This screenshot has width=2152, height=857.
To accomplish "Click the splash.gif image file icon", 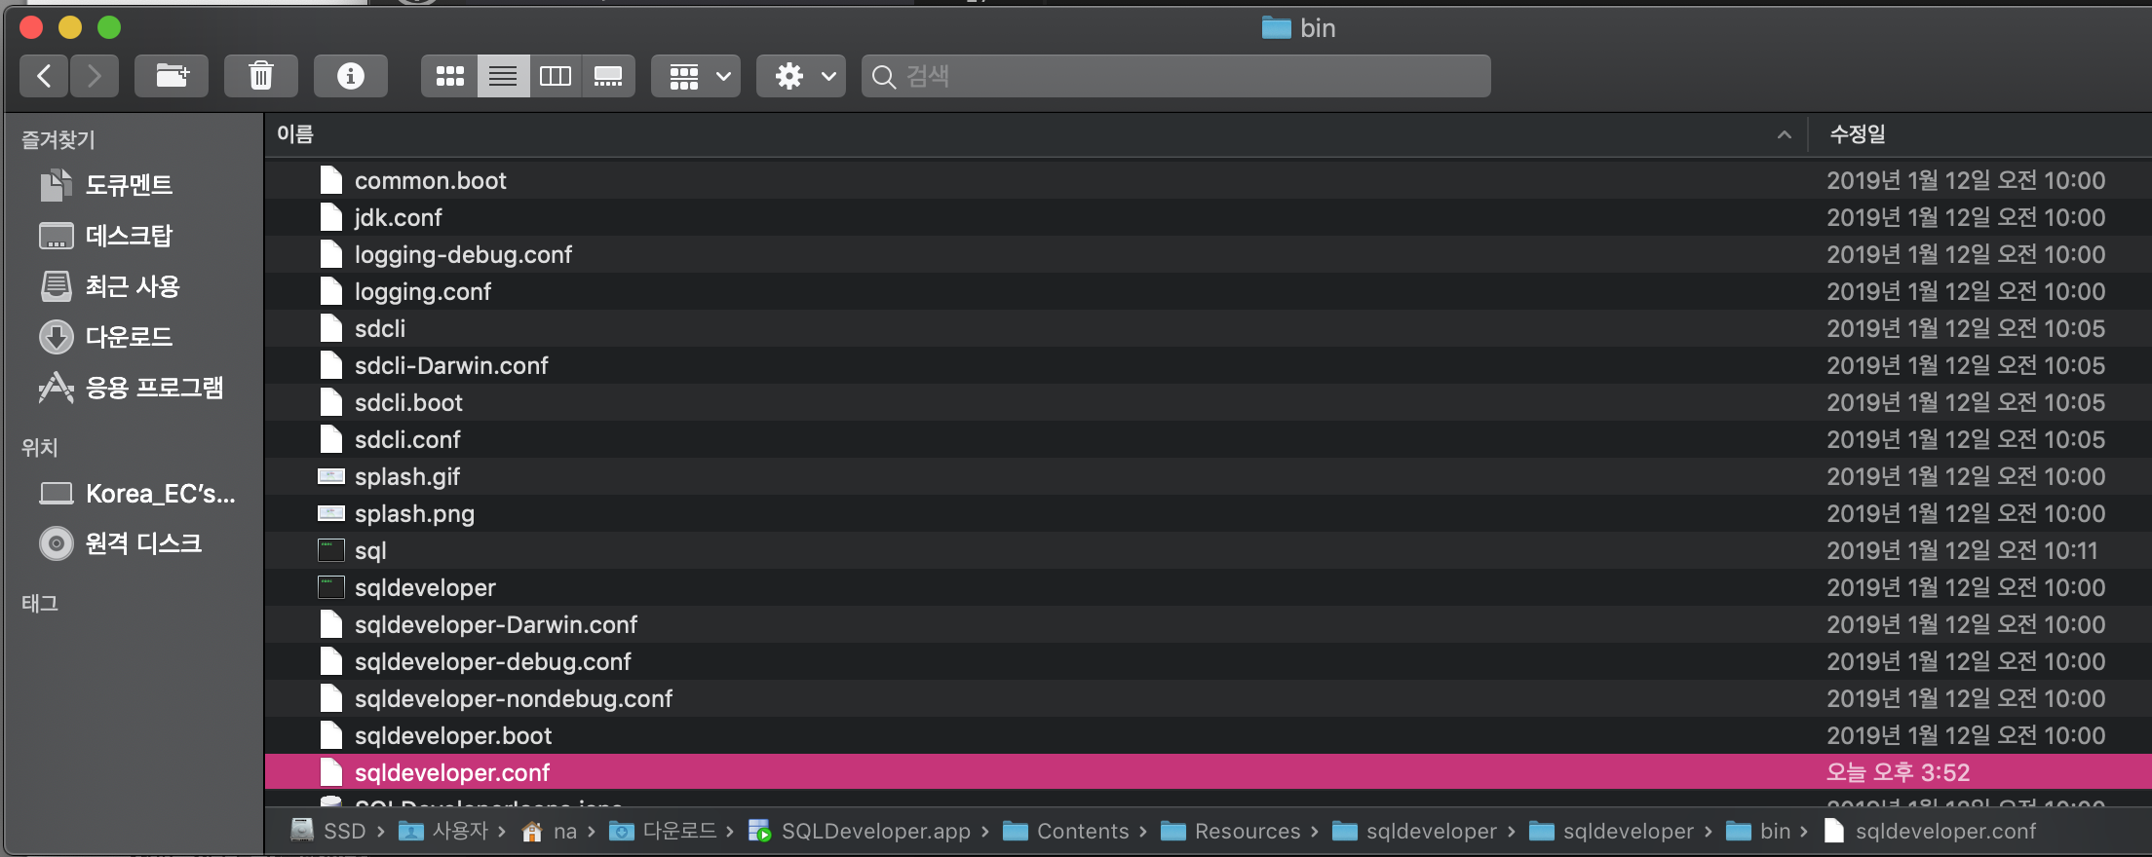I will click(331, 476).
